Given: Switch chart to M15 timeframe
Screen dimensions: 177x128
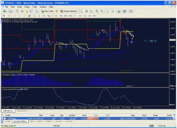Looking at the screenshot, I should click(66, 16).
